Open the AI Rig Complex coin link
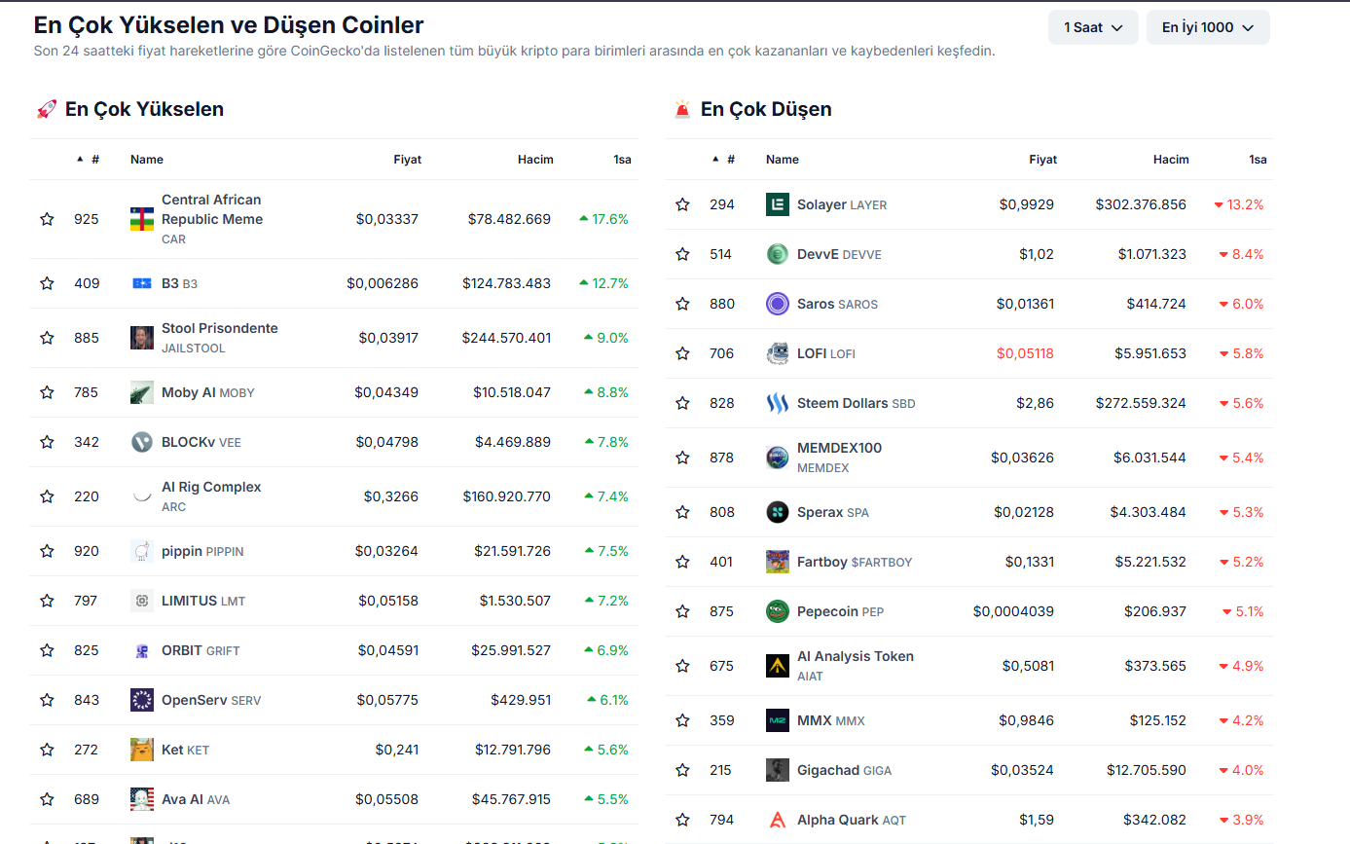Screen dimensions: 1350x844 point(211,487)
